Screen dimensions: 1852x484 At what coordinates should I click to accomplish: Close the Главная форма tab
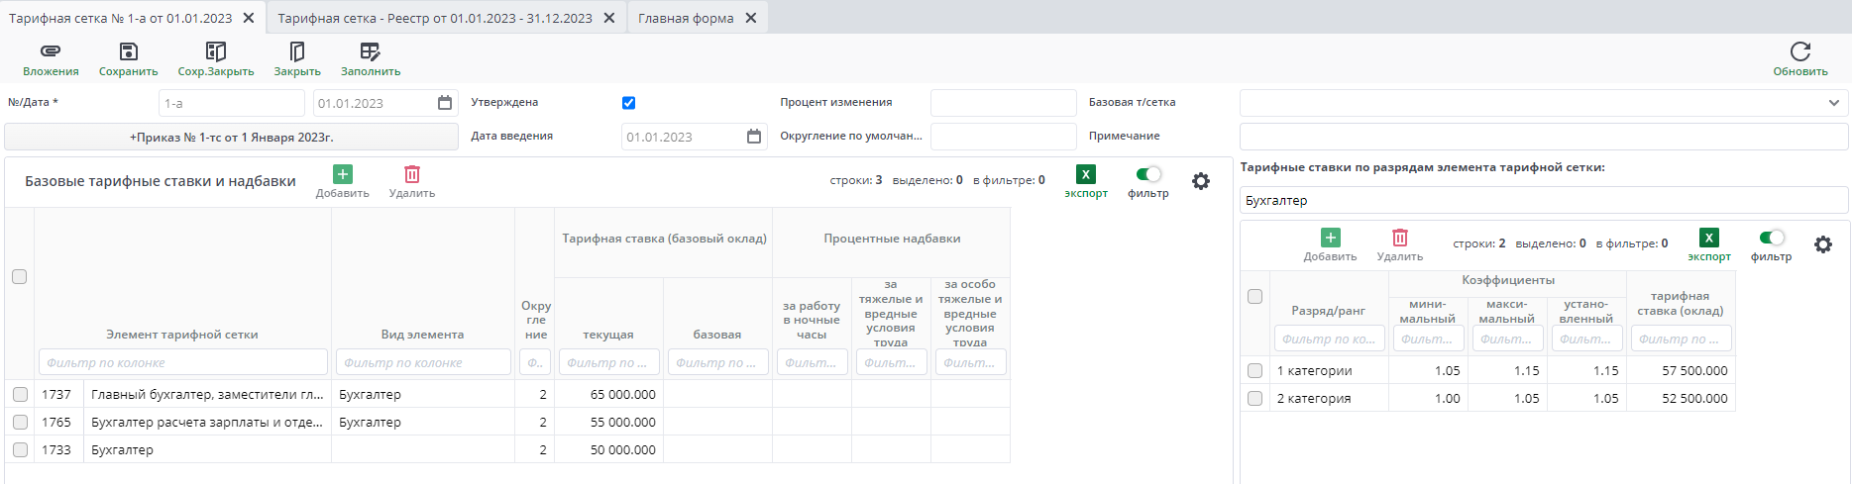click(x=751, y=18)
